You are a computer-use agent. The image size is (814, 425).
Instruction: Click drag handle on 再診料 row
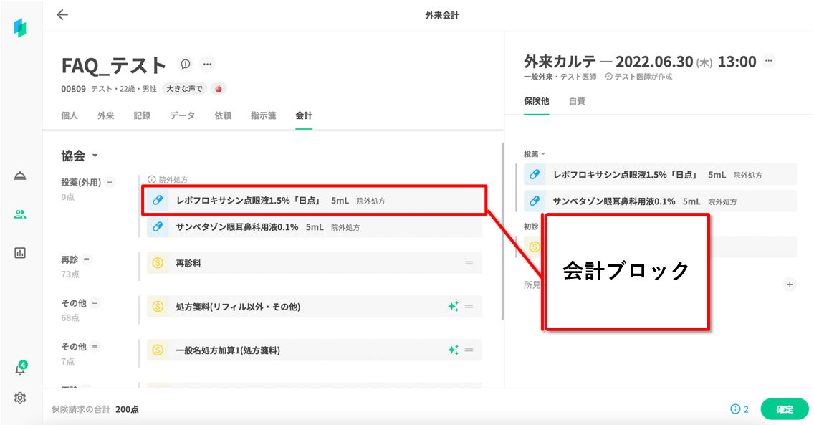[469, 263]
